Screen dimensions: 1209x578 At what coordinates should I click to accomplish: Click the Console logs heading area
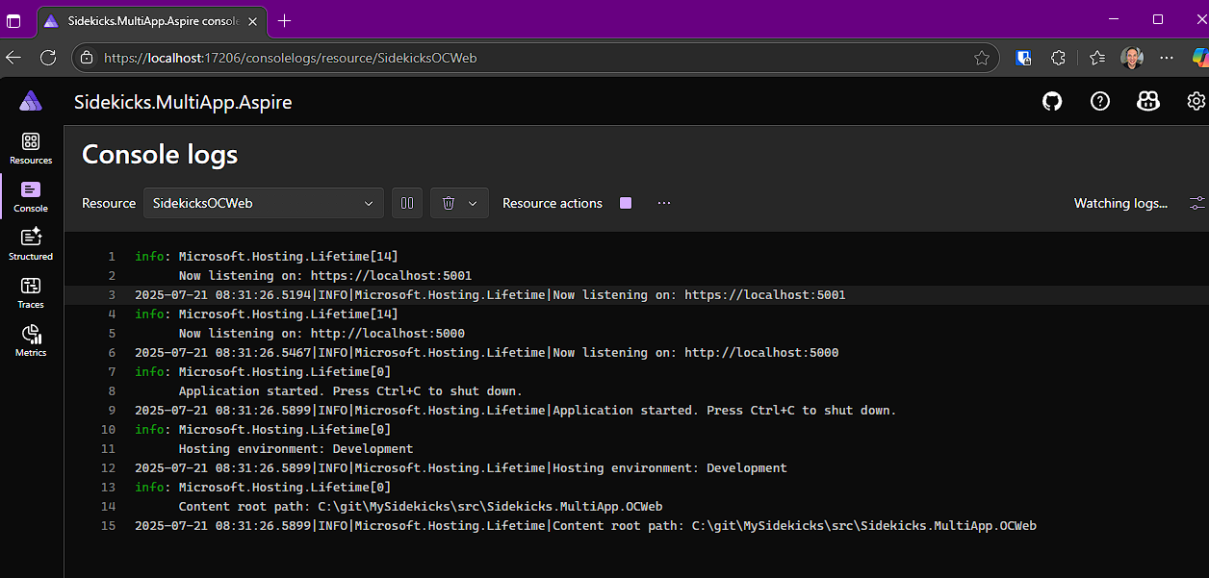(159, 154)
